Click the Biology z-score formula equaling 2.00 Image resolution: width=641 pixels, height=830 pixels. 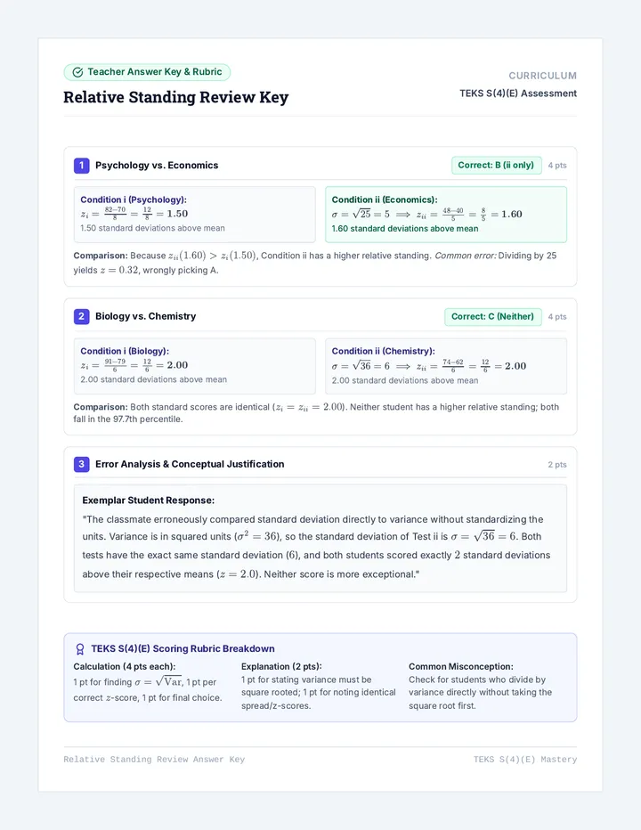coord(134,365)
